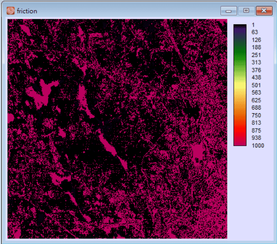277x244 pixels.
Task: Click legend value 875
Action: [256, 130]
